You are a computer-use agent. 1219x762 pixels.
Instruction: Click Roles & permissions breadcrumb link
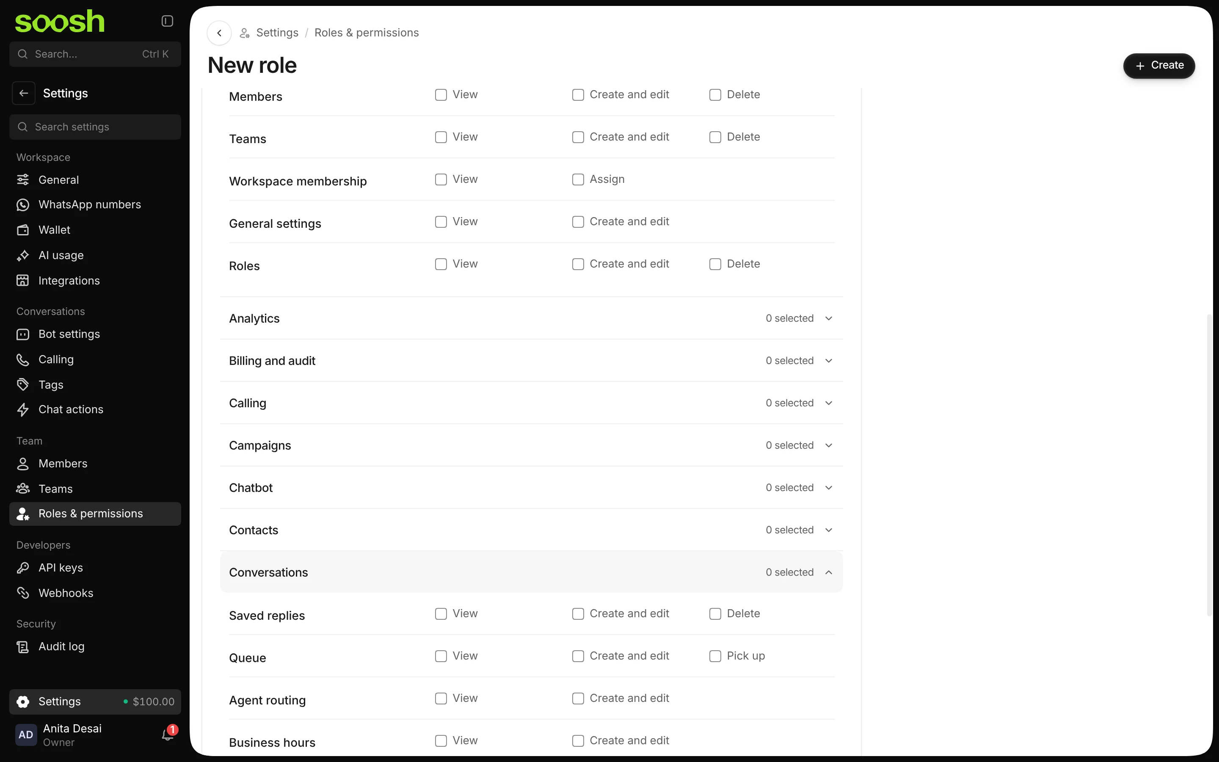click(x=366, y=33)
